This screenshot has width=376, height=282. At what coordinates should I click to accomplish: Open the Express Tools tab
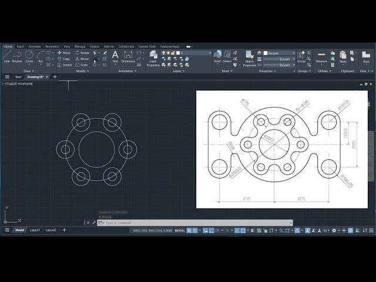(147, 46)
